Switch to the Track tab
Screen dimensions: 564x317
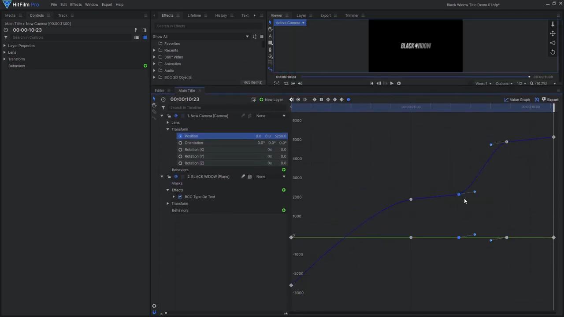(63, 15)
